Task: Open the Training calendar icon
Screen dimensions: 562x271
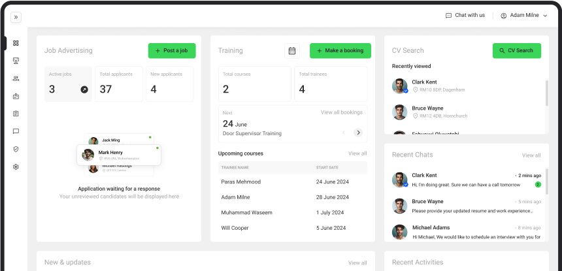Action: click(292, 51)
